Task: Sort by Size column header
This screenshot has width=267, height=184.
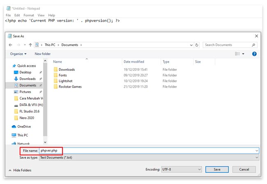Action: click(198, 62)
